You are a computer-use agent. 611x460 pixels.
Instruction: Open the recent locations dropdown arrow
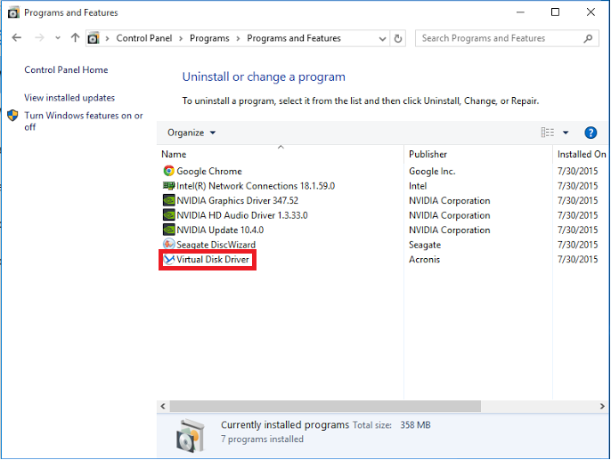pos(58,38)
